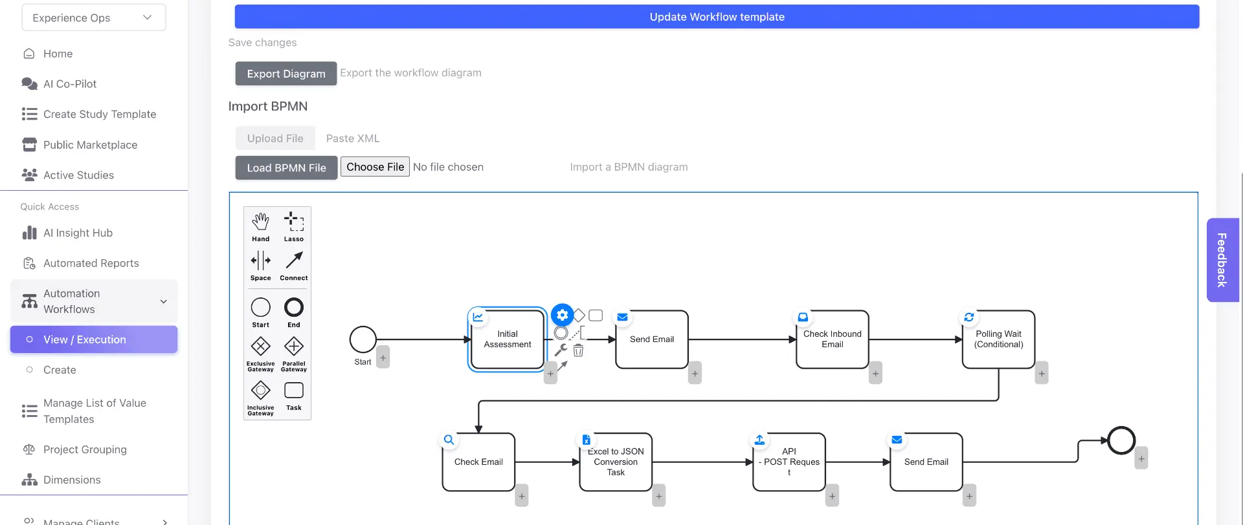Click the Export Diagram button
Image resolution: width=1243 pixels, height=525 pixels.
[x=286, y=74]
